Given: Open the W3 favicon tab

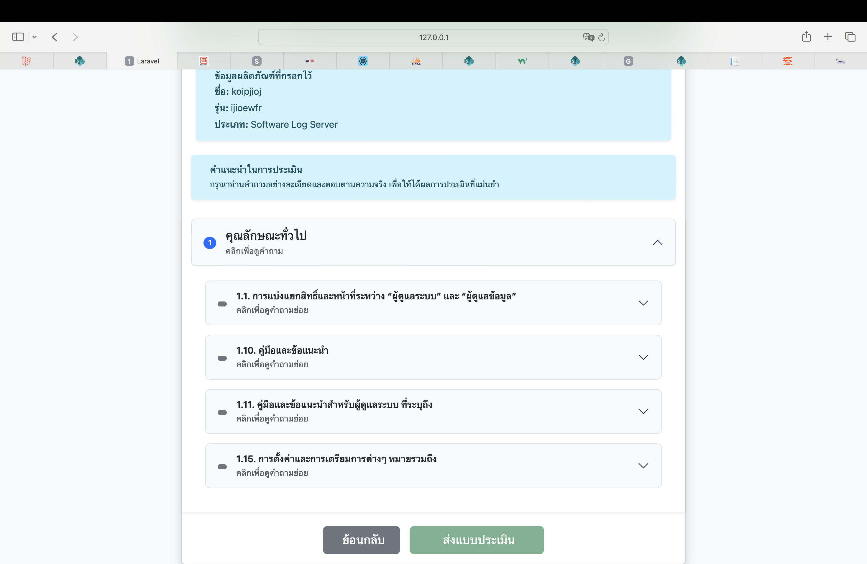Looking at the screenshot, I should 522,61.
